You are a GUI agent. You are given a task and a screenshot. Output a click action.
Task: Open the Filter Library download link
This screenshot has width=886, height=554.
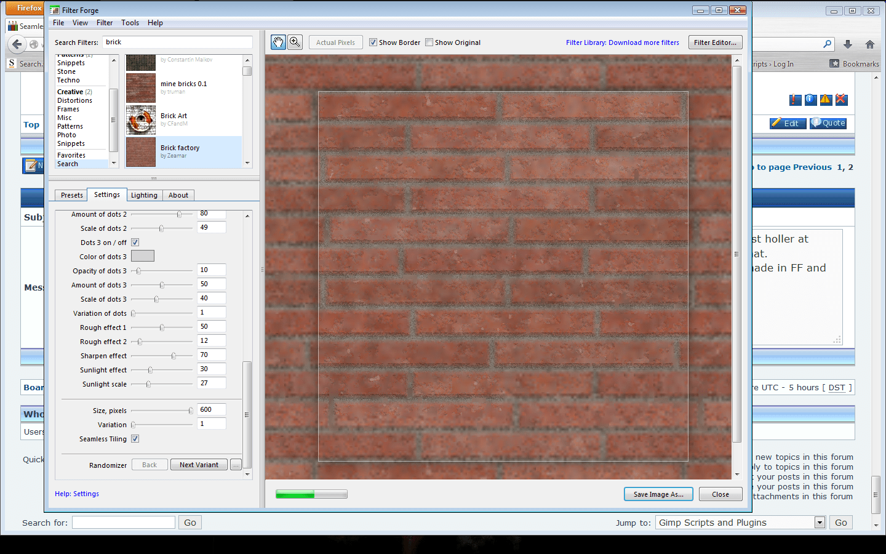coord(622,42)
